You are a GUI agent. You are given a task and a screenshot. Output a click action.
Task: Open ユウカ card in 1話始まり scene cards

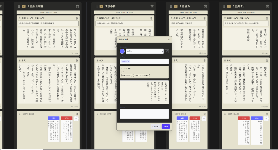(x=244, y=131)
